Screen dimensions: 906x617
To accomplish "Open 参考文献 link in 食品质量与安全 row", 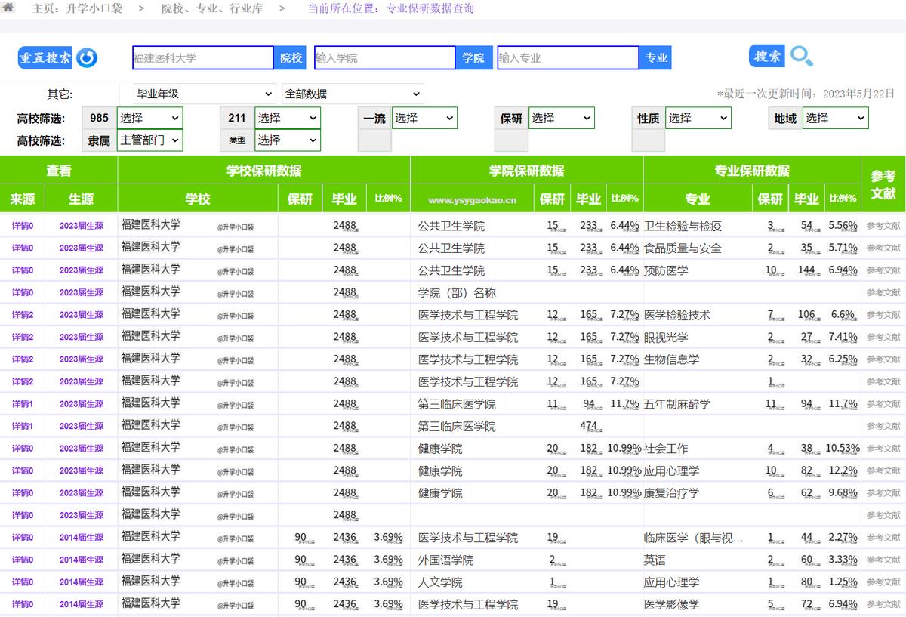I will point(883,248).
